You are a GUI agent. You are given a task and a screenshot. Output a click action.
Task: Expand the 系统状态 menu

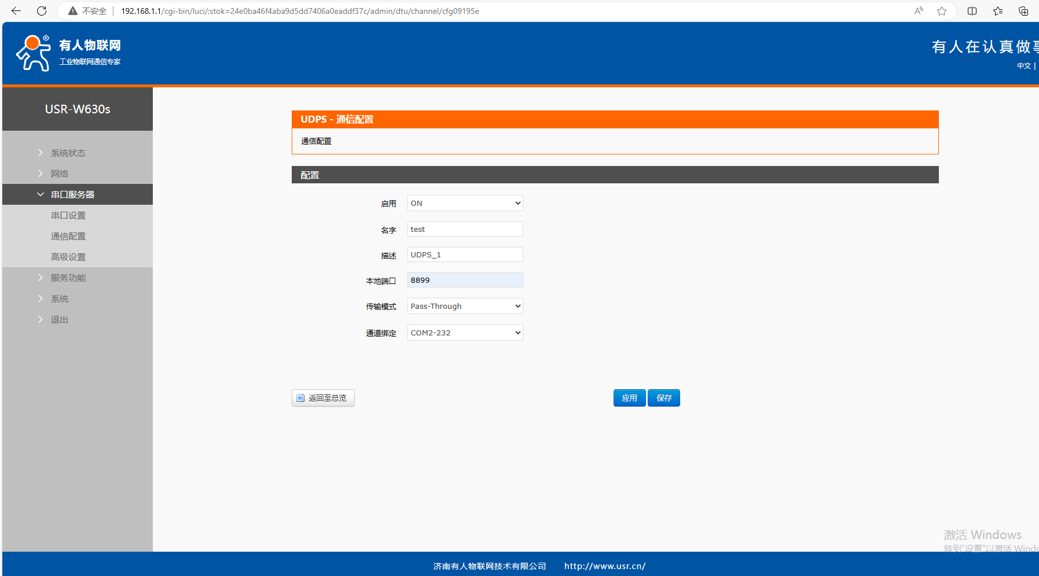click(x=68, y=153)
